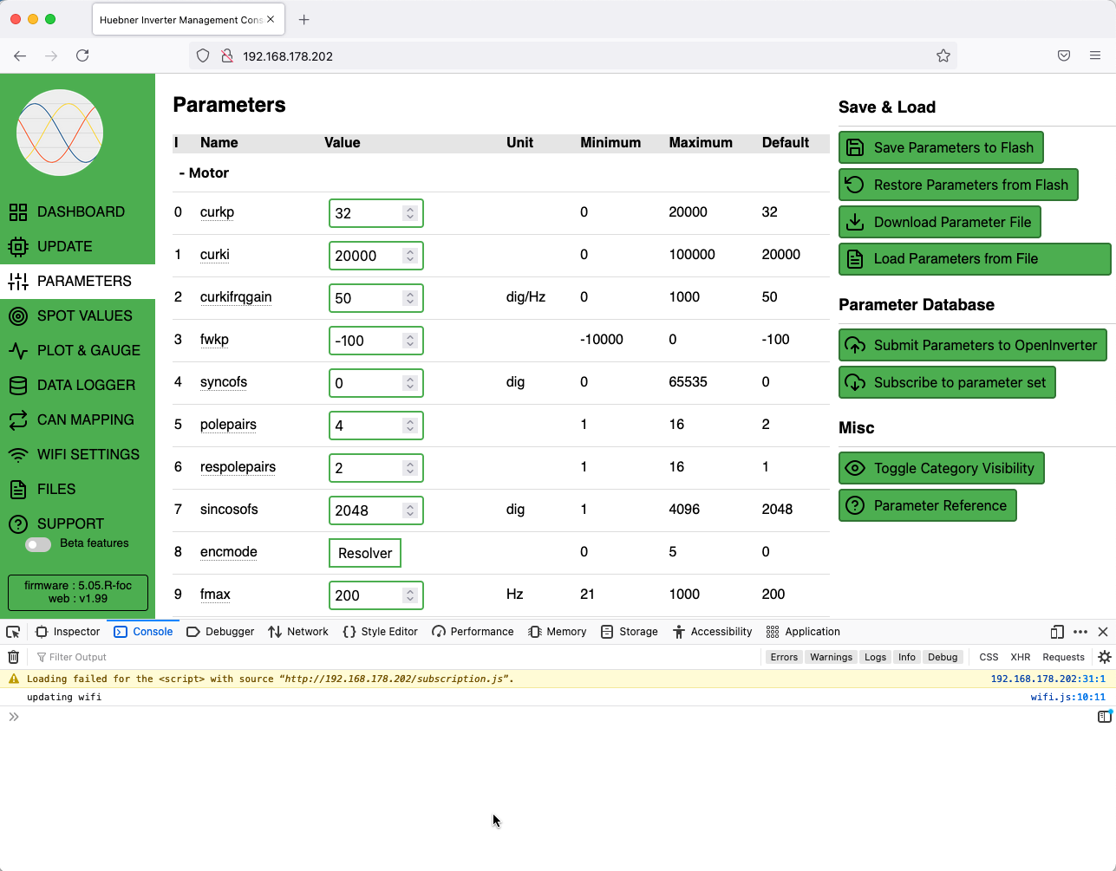Click the WiFi Settings signal icon

(x=18, y=455)
